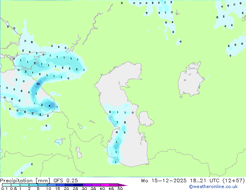Click the 45 legend scale label
Viewport: 246px width, 190px height.
[x=111, y=189]
